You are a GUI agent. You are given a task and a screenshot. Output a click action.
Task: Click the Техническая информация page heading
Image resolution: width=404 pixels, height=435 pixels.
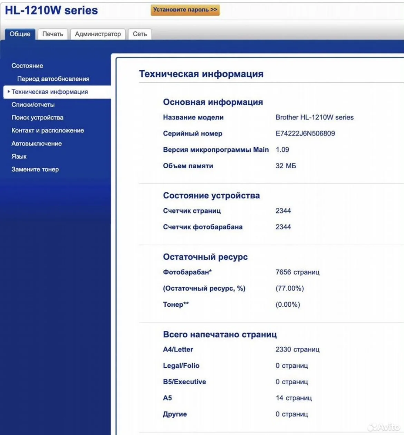click(x=201, y=74)
